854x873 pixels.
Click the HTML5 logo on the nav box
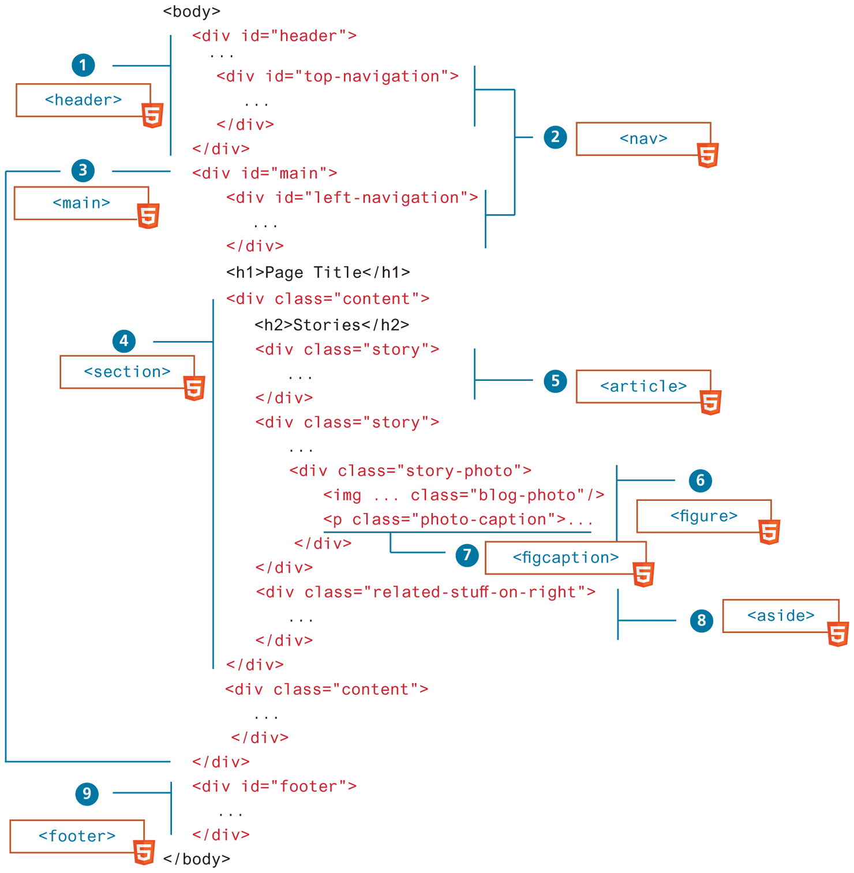[x=707, y=155]
